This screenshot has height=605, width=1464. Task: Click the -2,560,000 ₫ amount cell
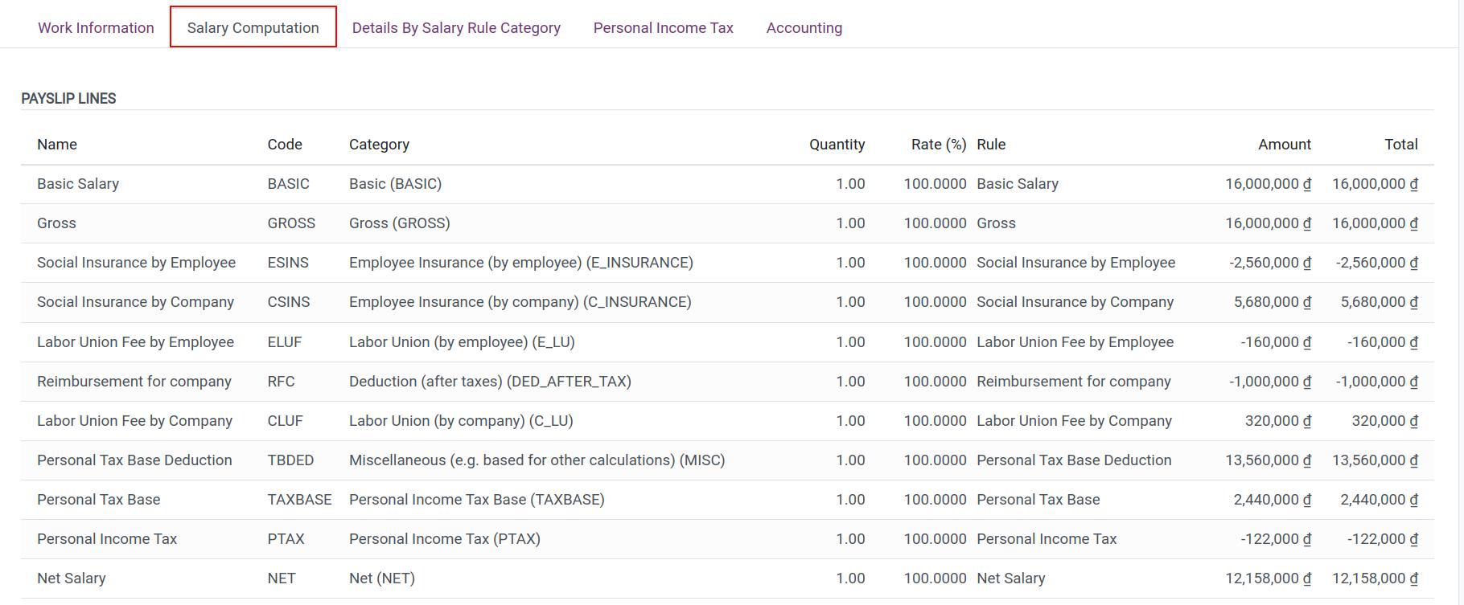pos(1270,263)
